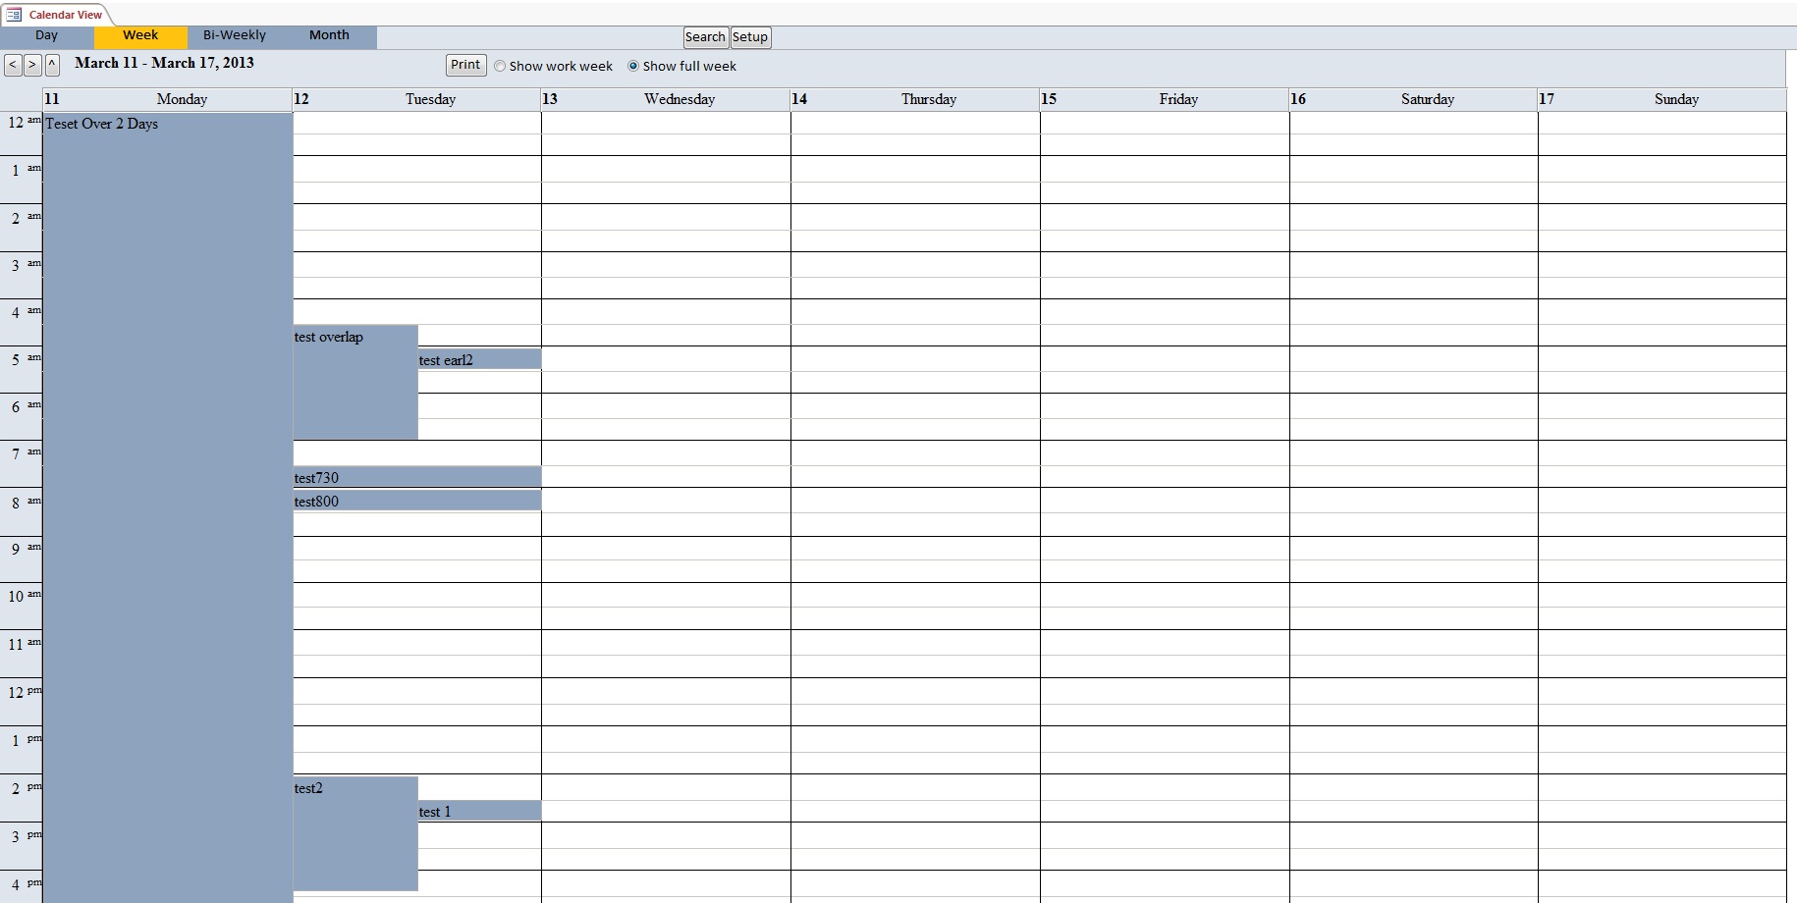Click the previous week navigation arrow
1797x903 pixels.
pos(12,65)
